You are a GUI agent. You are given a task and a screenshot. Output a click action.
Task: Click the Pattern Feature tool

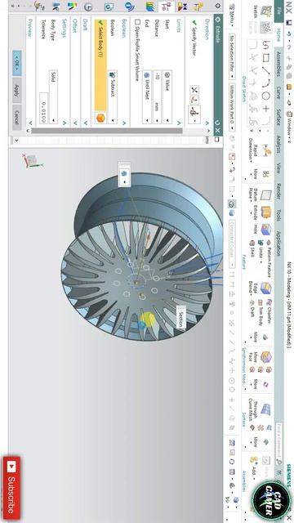[x=269, y=259]
